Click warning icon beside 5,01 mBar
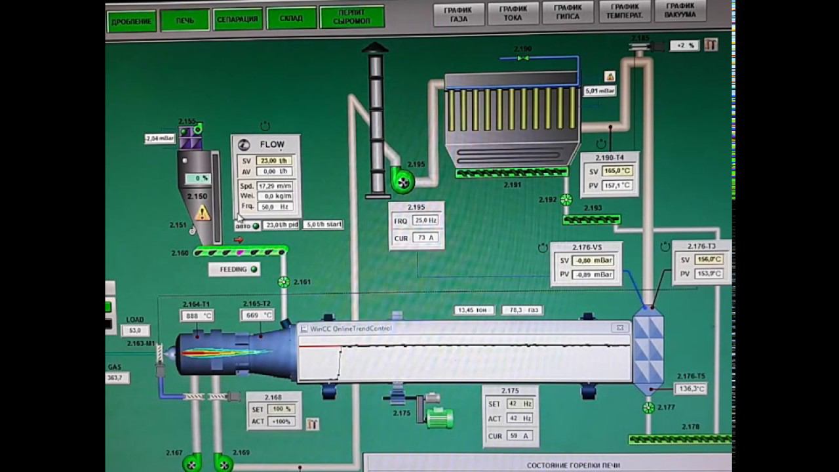 tap(610, 77)
